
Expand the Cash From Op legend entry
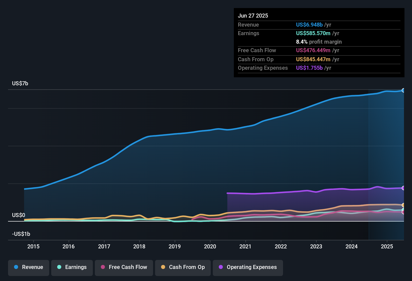183,267
